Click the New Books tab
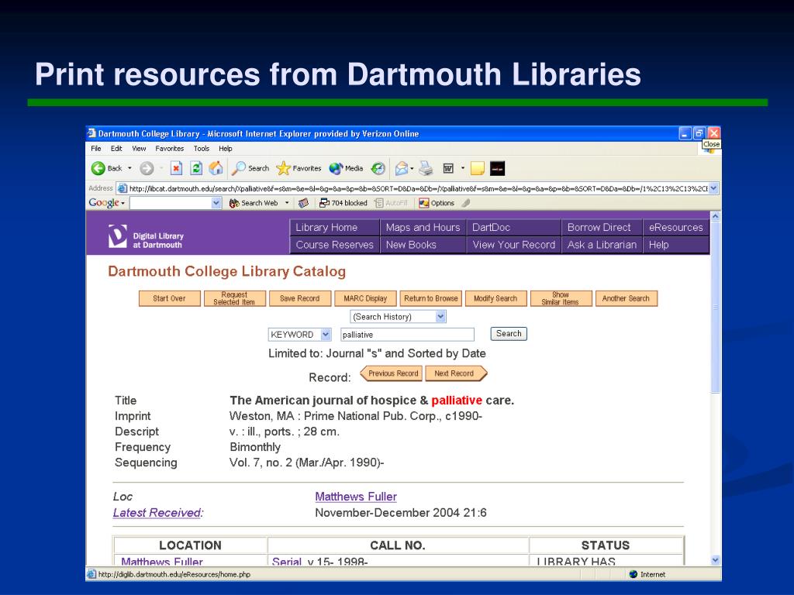The image size is (794, 595). click(423, 245)
